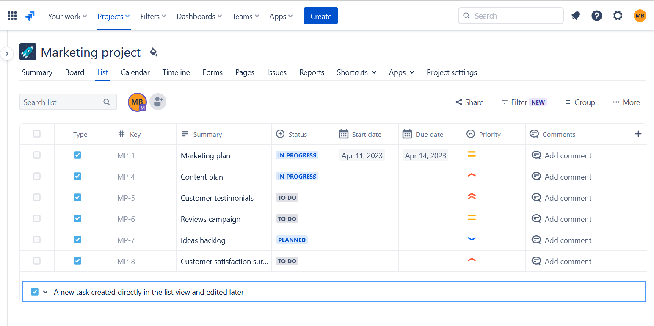The height and width of the screenshot is (326, 654).
Task: Toggle the checkbox in the new task row
Action: (x=35, y=292)
